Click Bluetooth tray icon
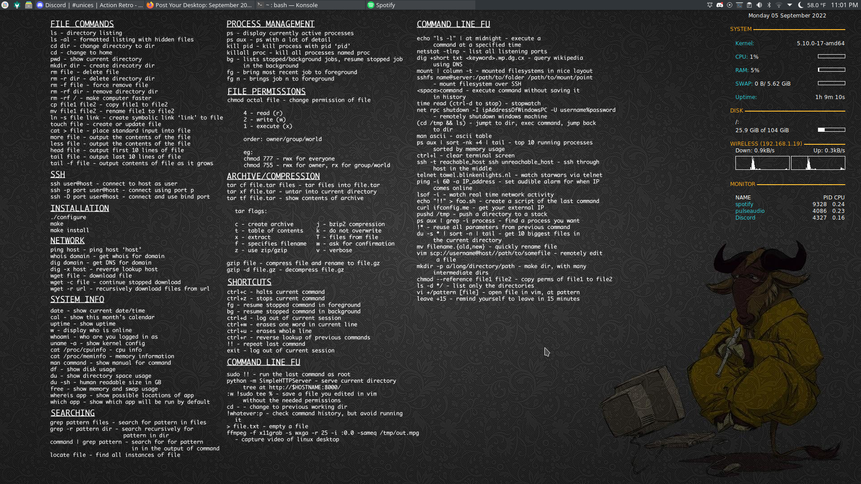 pos(769,5)
